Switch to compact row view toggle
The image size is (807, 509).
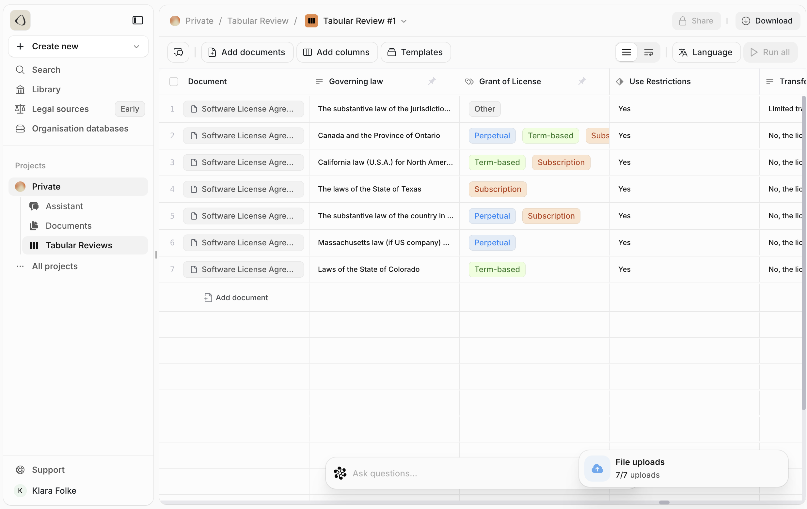(626, 52)
